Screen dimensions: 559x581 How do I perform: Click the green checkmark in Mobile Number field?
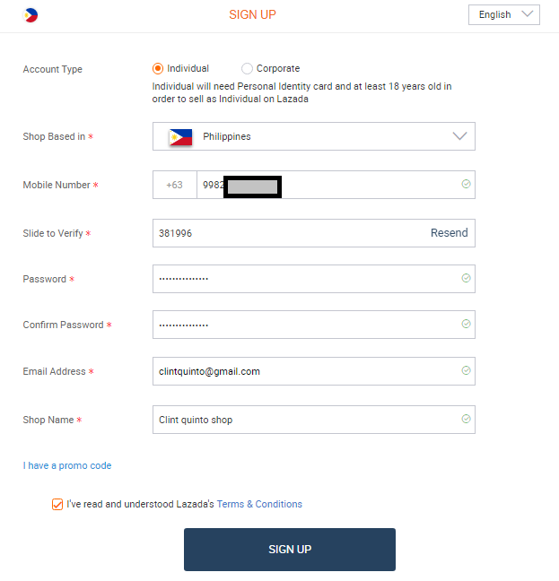[466, 184]
